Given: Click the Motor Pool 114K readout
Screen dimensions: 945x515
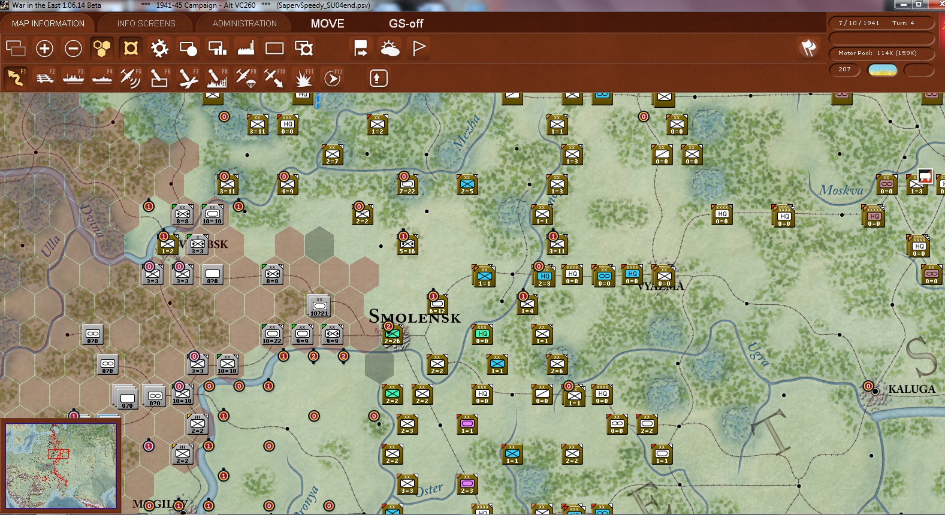Looking at the screenshot, I should point(881,53).
